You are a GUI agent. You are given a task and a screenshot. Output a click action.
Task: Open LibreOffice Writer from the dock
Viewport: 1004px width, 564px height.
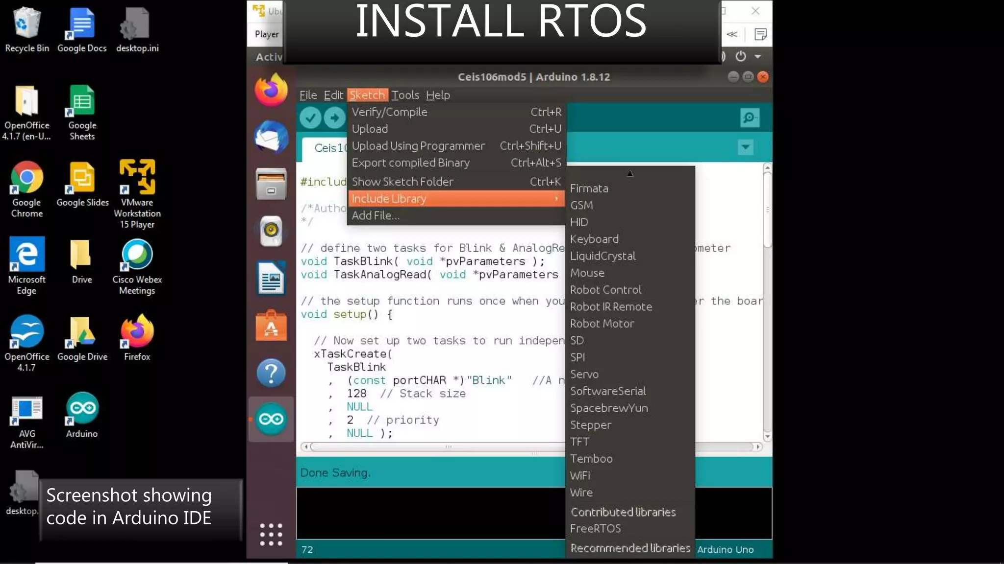point(271,278)
